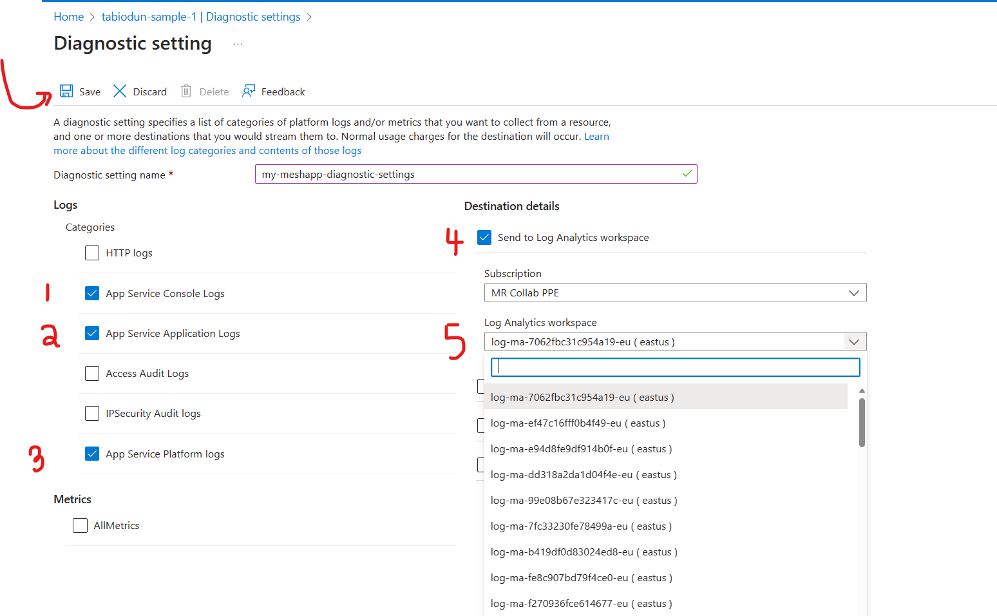Collapse the Log Analytics workspace dropdown

tap(855, 342)
